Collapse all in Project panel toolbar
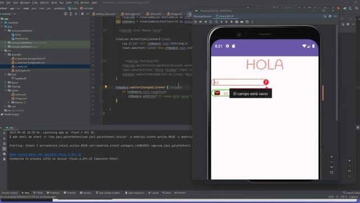Image resolution: width=360 pixels, height=203 pixels. pyautogui.click(x=76, y=14)
